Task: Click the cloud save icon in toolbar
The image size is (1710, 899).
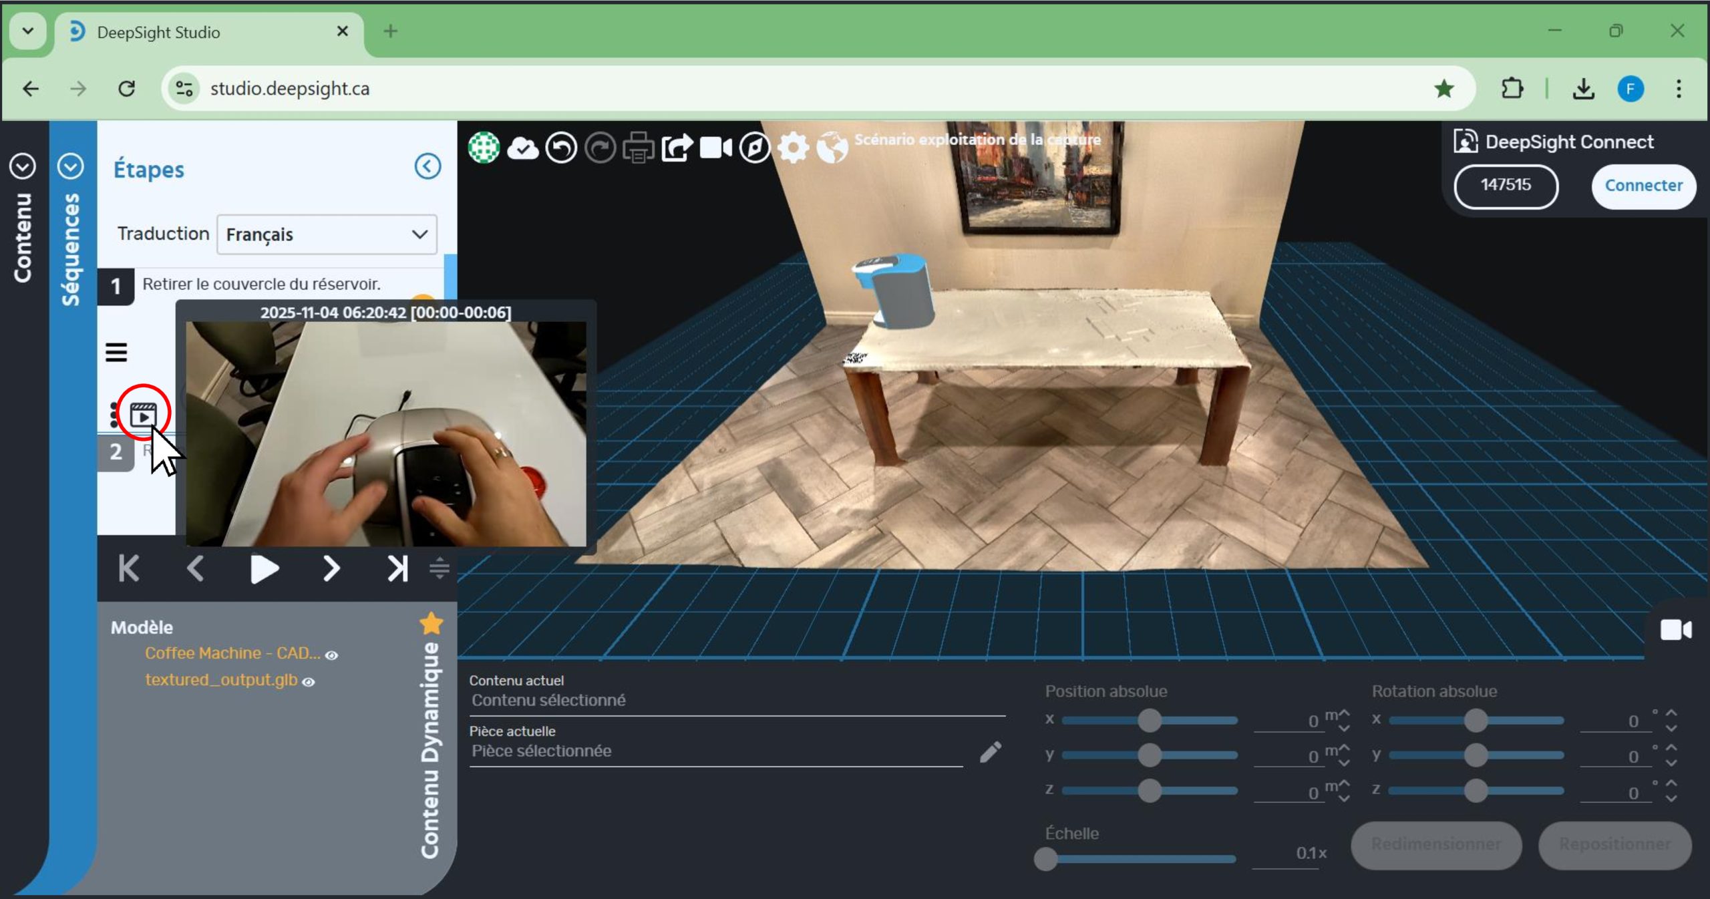Action: click(522, 148)
